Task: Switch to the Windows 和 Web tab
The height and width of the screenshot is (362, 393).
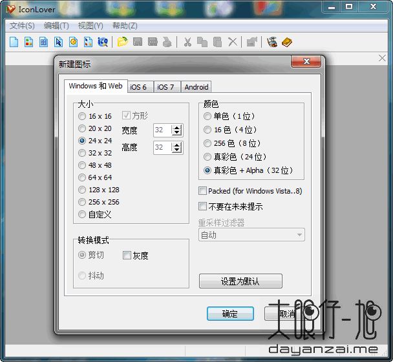Action: click(96, 86)
